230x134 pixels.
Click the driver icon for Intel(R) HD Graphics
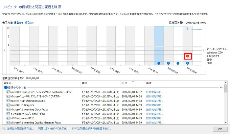click(x=8, y=105)
